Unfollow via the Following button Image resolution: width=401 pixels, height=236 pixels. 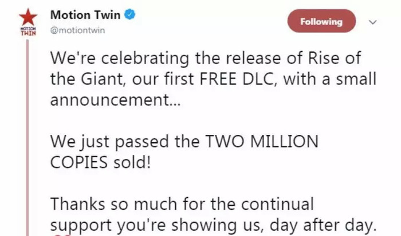[x=321, y=21]
